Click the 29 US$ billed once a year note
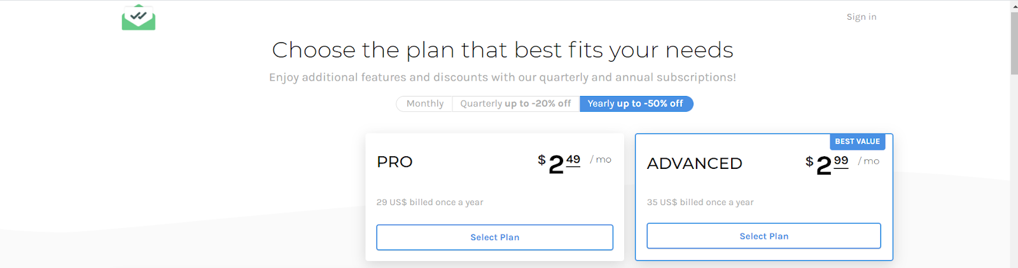Viewport: 1018px width, 268px height. tap(429, 202)
